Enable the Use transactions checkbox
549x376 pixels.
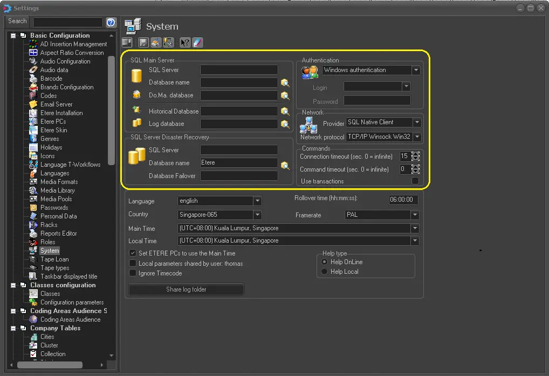coord(415,181)
